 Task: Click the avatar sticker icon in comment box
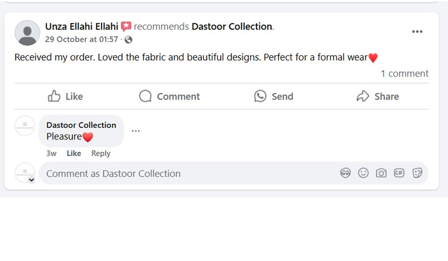(x=345, y=173)
